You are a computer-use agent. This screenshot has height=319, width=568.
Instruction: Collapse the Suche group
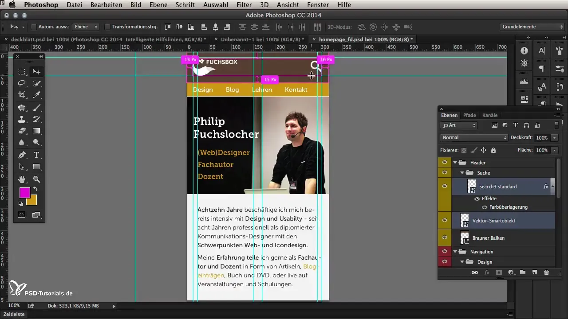pyautogui.click(x=462, y=173)
